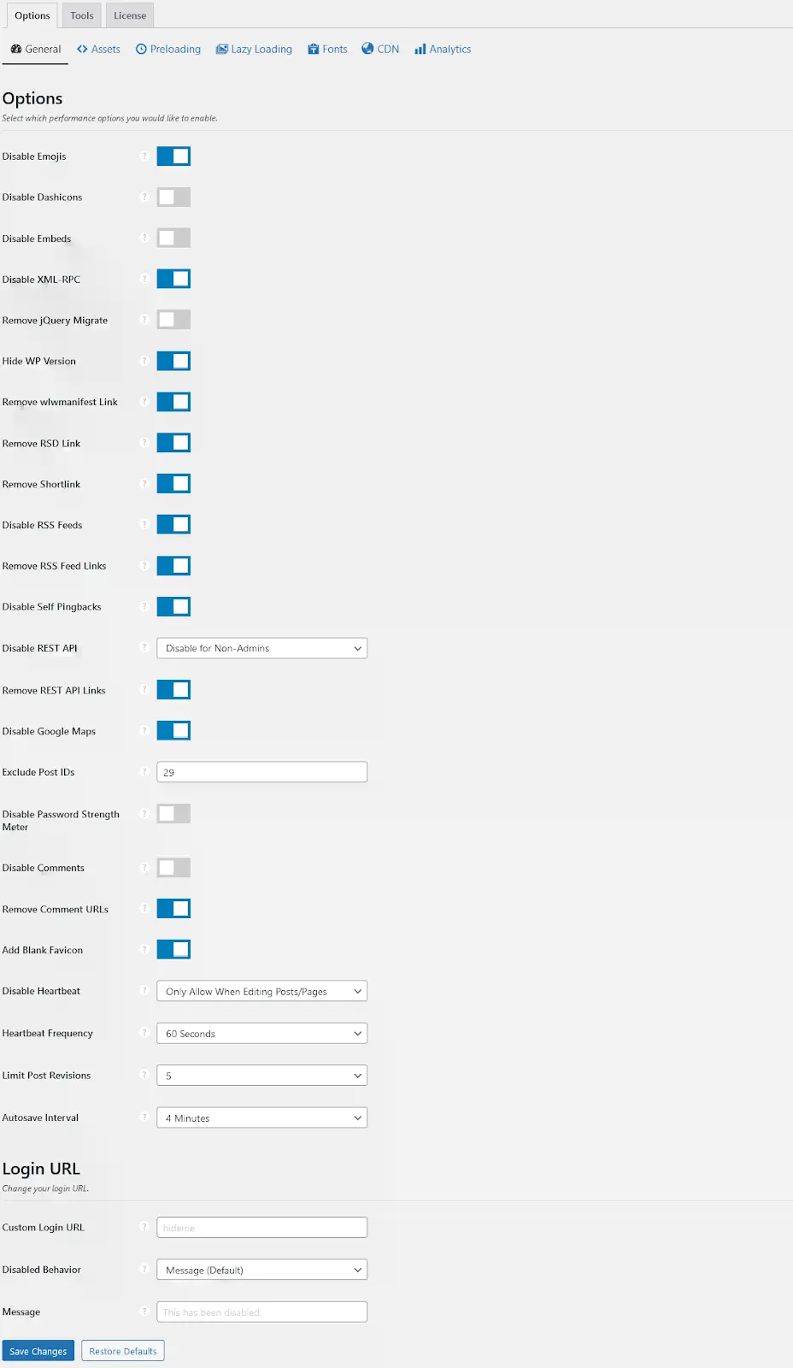Focus the Message input field
Viewport: 793px width, 1368px height.
click(261, 1312)
